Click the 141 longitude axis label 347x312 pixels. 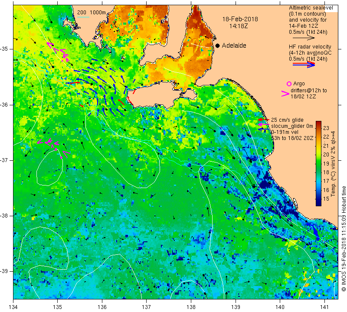pyautogui.click(x=324, y=307)
